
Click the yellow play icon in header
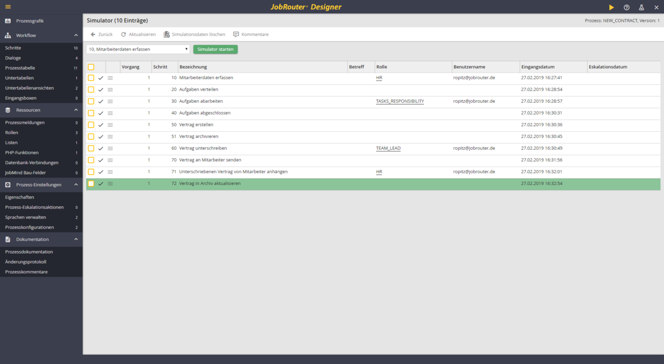click(612, 7)
